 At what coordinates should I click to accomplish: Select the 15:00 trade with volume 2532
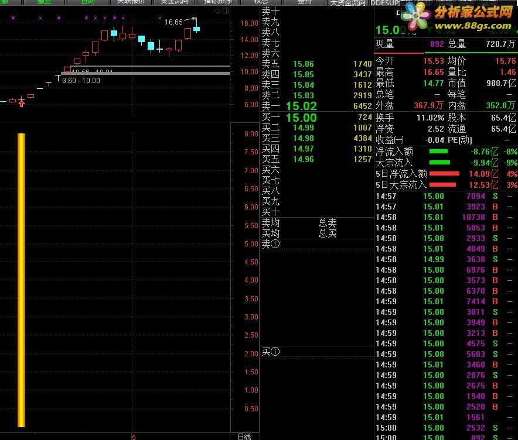click(x=446, y=428)
